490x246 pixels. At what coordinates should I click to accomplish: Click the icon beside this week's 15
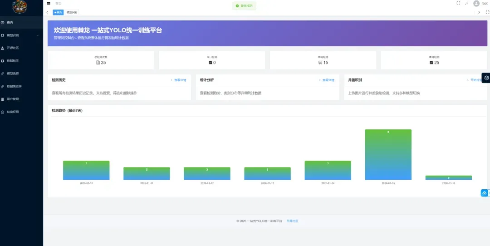320,63
